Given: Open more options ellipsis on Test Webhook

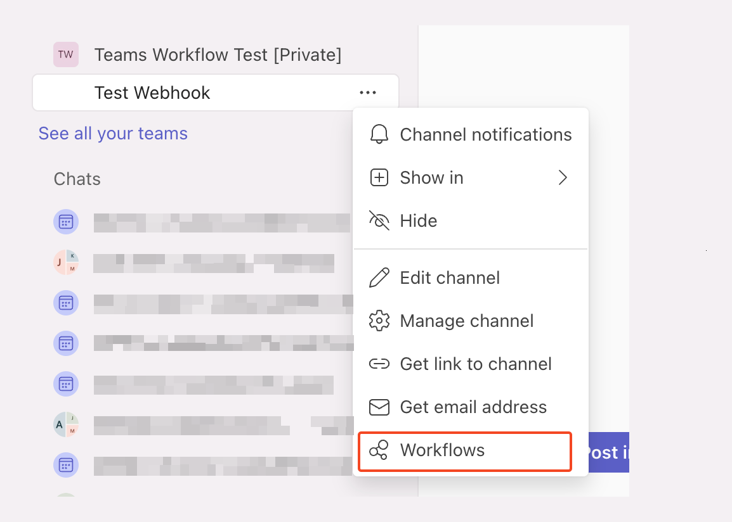Looking at the screenshot, I should coord(368,93).
